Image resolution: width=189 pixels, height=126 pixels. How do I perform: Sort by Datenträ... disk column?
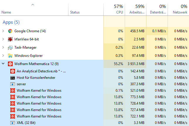coord(157,10)
